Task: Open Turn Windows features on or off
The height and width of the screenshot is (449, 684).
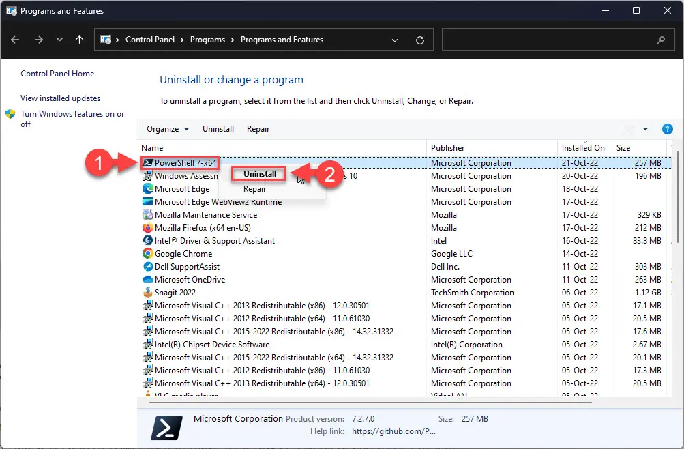Action: tap(72, 119)
